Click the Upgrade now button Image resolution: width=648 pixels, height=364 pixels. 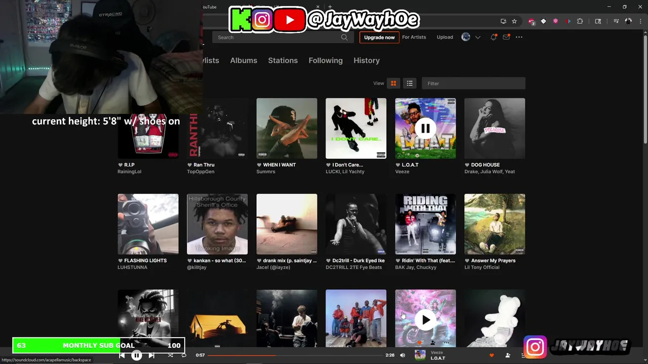pyautogui.click(x=379, y=37)
